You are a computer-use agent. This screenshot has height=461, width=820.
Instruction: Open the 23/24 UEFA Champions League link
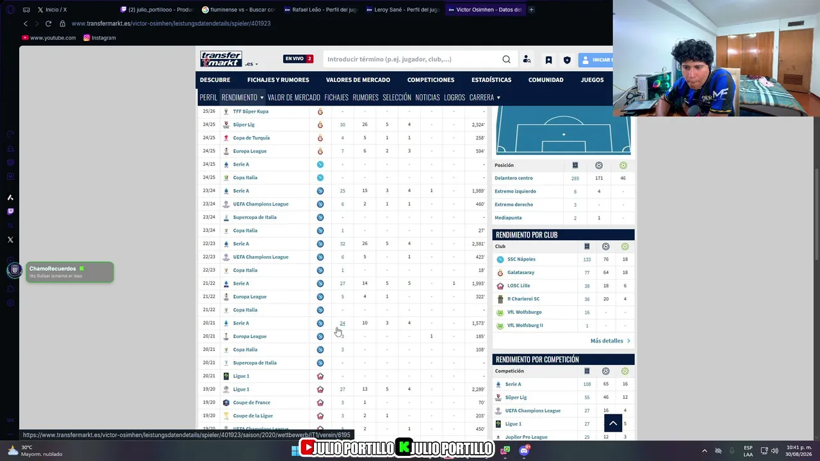261,204
